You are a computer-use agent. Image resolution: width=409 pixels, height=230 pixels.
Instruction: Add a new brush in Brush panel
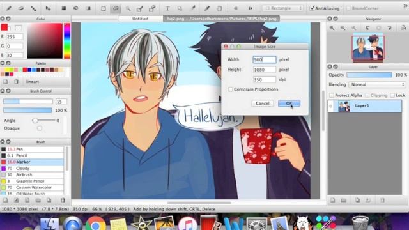coord(5,200)
